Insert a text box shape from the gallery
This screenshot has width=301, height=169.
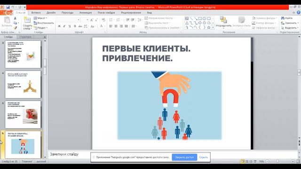(x=187, y=18)
